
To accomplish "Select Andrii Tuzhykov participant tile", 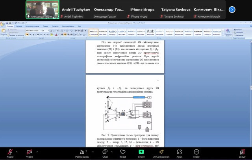I will (76, 9).
